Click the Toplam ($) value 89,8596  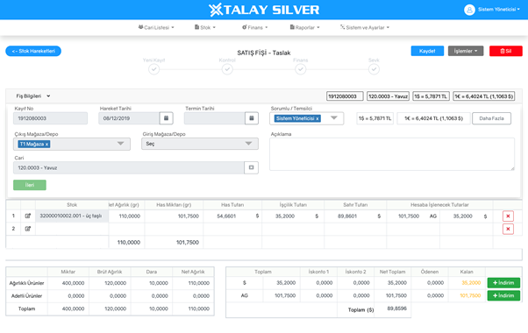coord(397,308)
